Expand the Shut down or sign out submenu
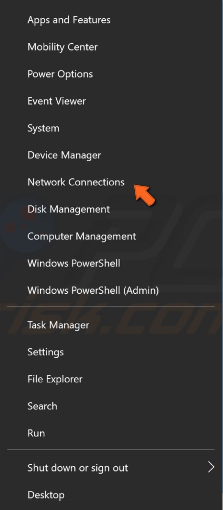 211,467
